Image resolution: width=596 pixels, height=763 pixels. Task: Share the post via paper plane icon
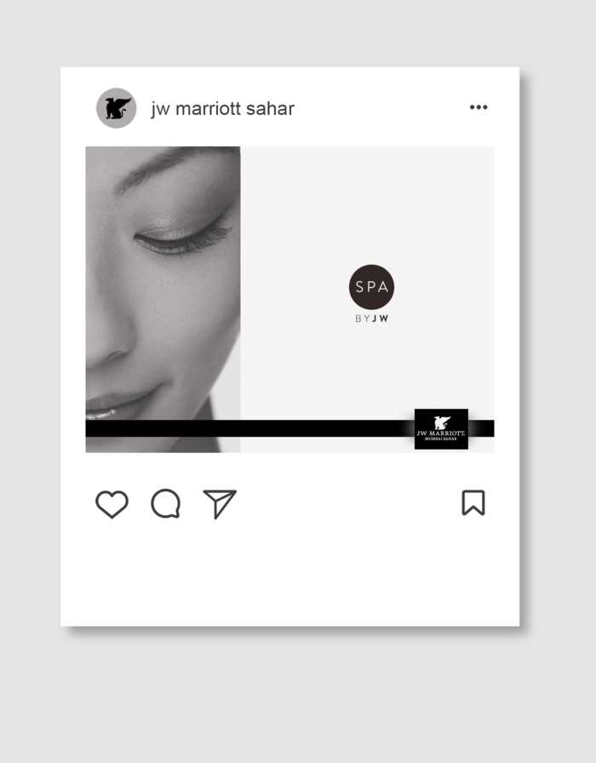220,503
